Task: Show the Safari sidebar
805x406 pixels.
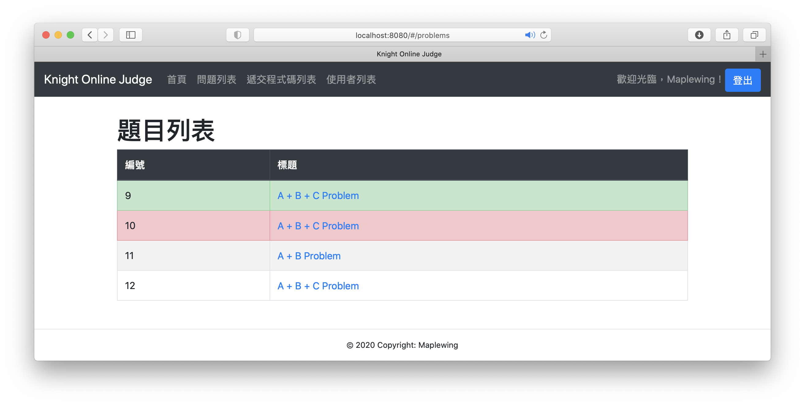Action: [x=130, y=35]
